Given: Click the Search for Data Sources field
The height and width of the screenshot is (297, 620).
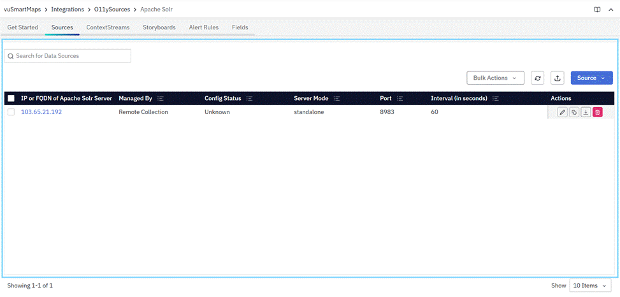Looking at the screenshot, I should tap(68, 56).
